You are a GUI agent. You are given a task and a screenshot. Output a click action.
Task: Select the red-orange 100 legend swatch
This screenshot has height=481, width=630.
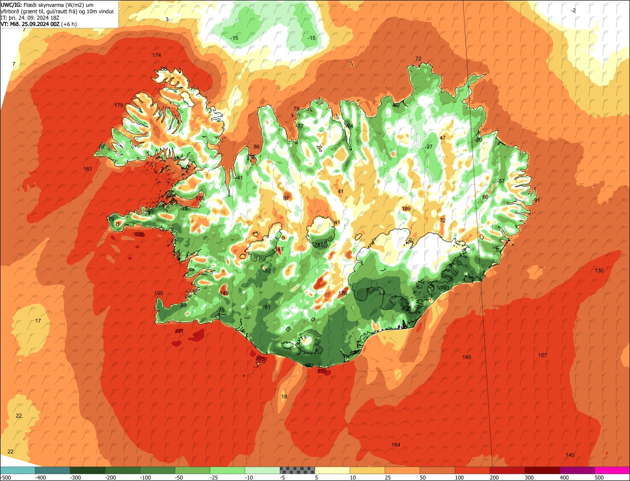472,471
